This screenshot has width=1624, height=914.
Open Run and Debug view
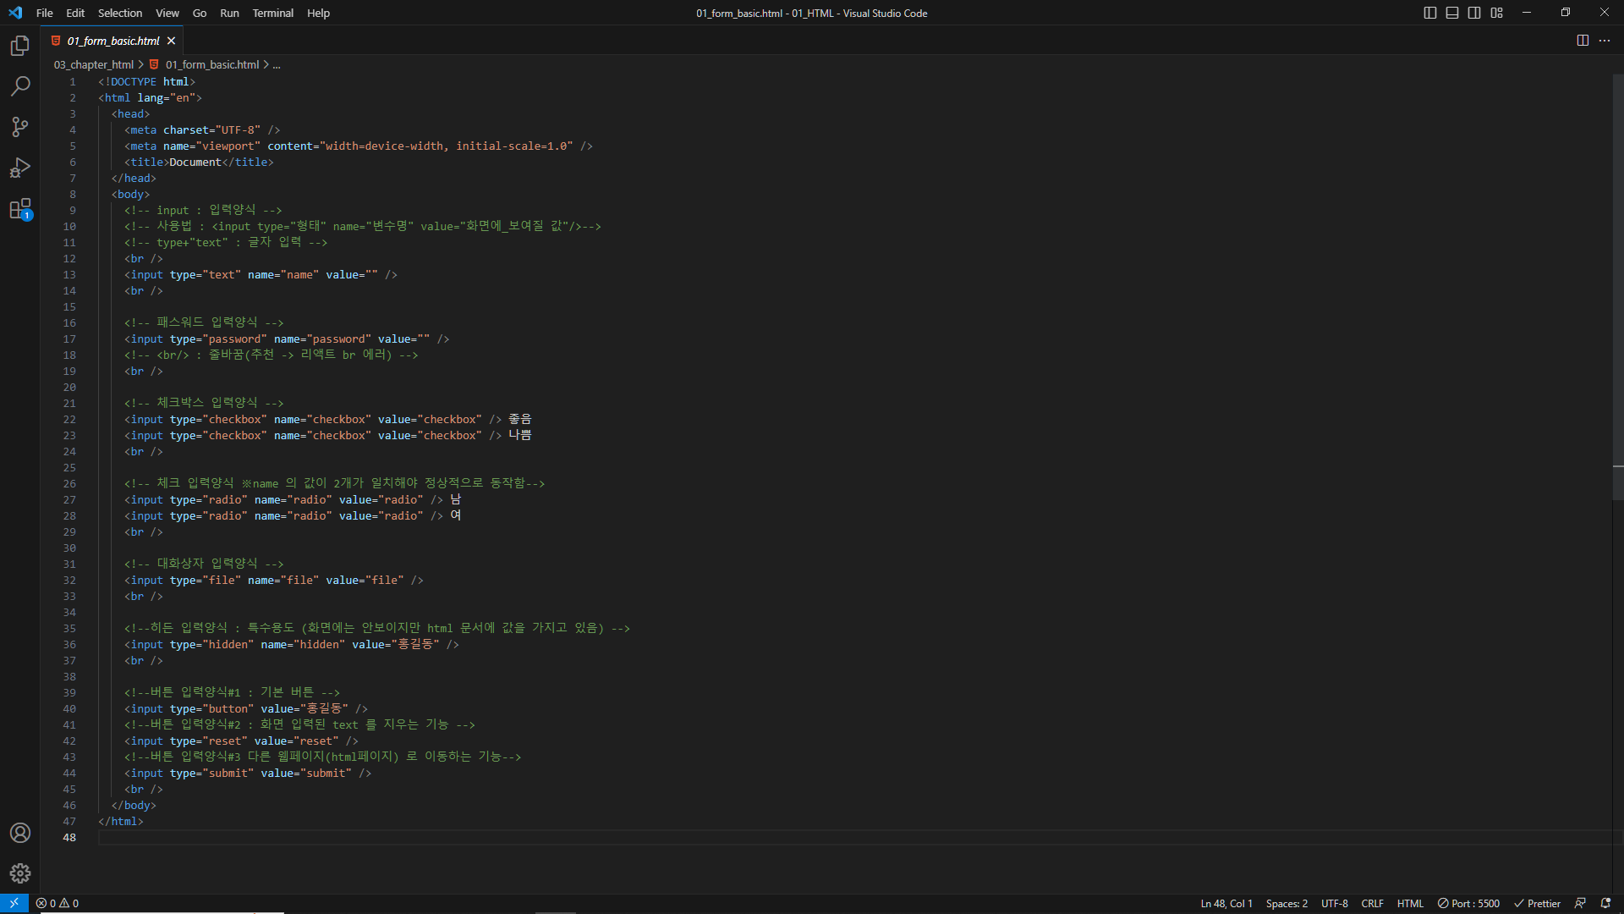tap(20, 168)
